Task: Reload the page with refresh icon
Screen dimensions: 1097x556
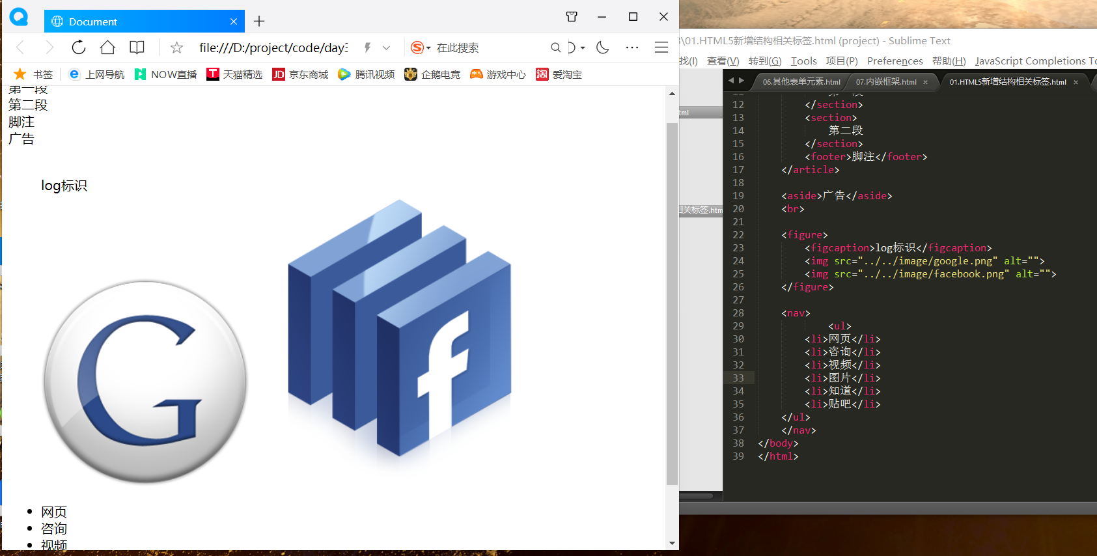Action: [x=79, y=48]
